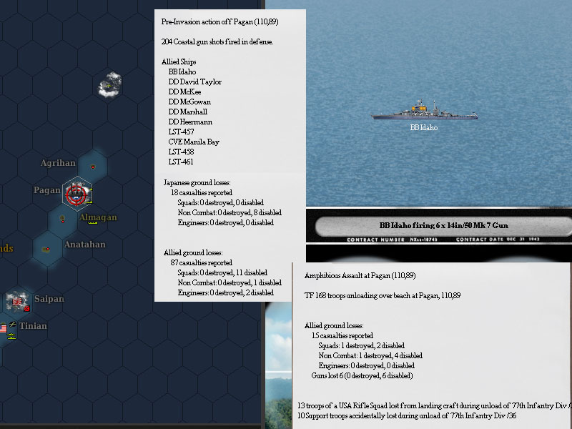Click 'Non Combat: 0 destroyed, 8 disabled' line
The height and width of the screenshot is (429, 572).
230,212
